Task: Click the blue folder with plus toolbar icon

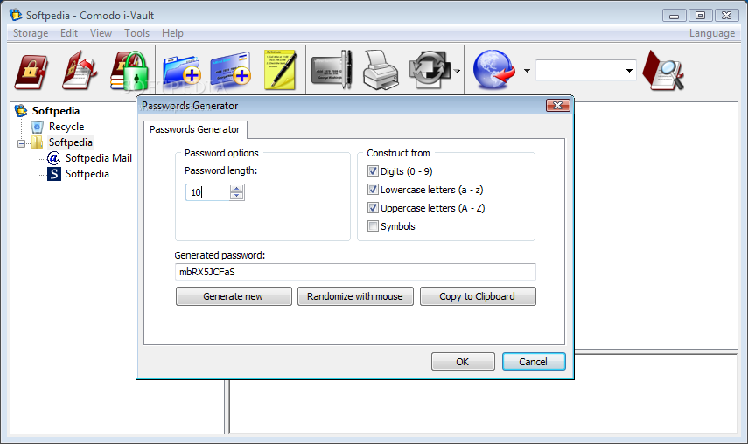Action: tap(181, 72)
